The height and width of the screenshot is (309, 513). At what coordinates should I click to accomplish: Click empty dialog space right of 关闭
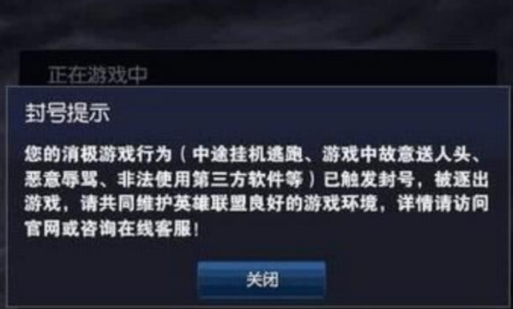415,280
